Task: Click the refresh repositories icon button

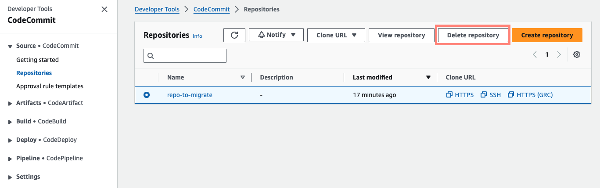Action: (x=234, y=35)
